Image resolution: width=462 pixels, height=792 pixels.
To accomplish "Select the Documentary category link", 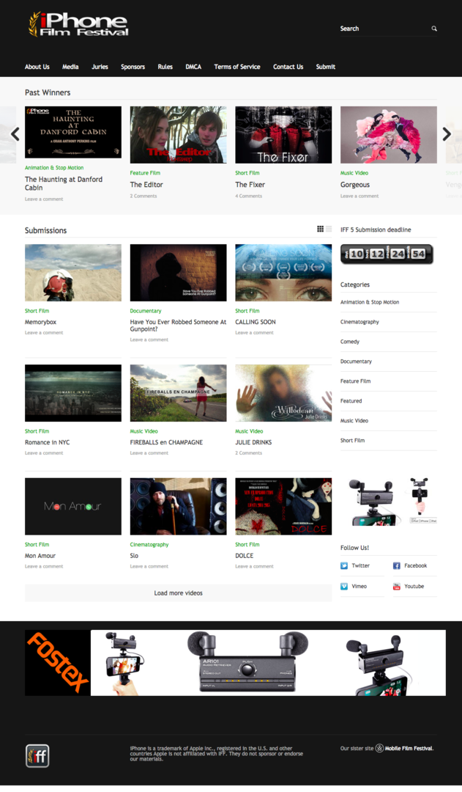I will pyautogui.click(x=356, y=362).
